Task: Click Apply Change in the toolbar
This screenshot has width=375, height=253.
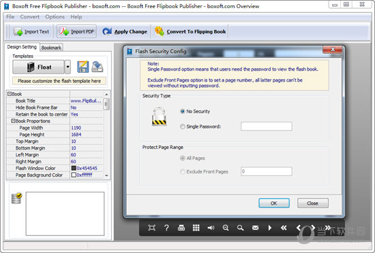Action: (125, 31)
